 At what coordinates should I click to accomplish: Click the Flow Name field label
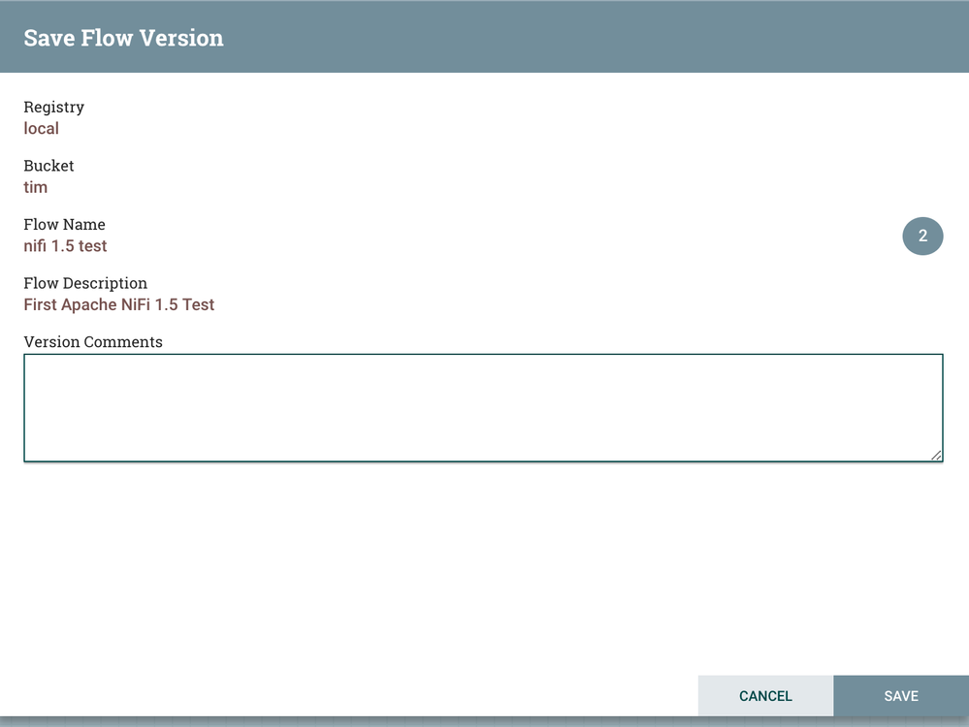64,224
